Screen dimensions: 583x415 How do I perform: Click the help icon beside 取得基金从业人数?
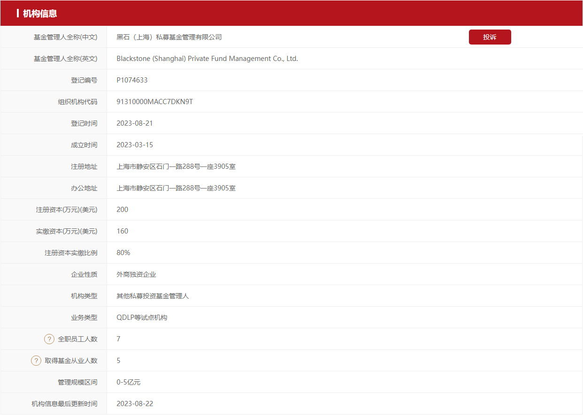coord(36,361)
